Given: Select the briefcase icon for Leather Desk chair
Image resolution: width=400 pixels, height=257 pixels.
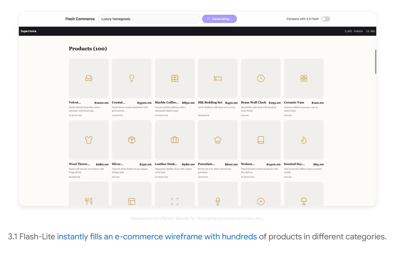Looking at the screenshot, I should click(x=175, y=140).
